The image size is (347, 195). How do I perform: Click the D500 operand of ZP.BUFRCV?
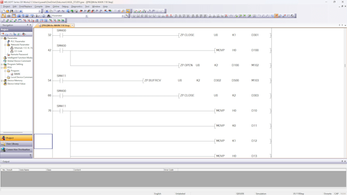point(235,80)
